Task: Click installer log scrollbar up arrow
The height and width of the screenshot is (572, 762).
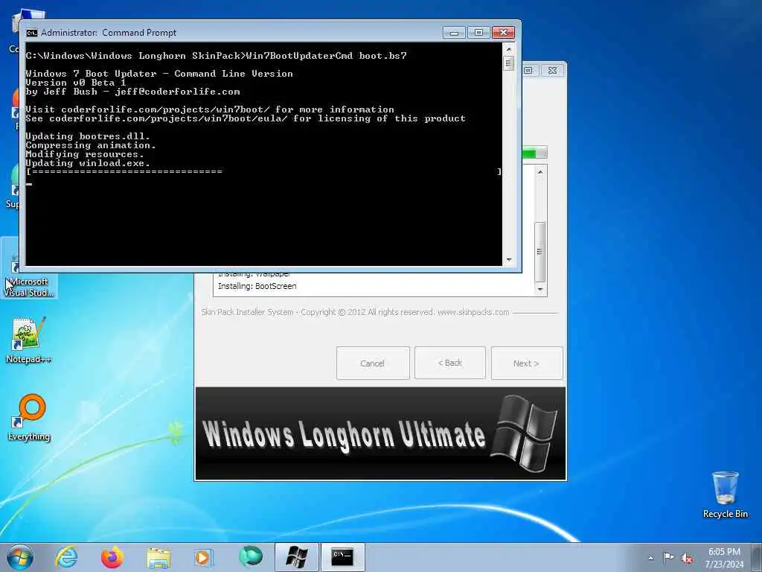Action: tap(540, 172)
